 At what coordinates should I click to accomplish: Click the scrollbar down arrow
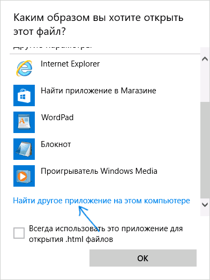pyautogui.click(x=205, y=204)
